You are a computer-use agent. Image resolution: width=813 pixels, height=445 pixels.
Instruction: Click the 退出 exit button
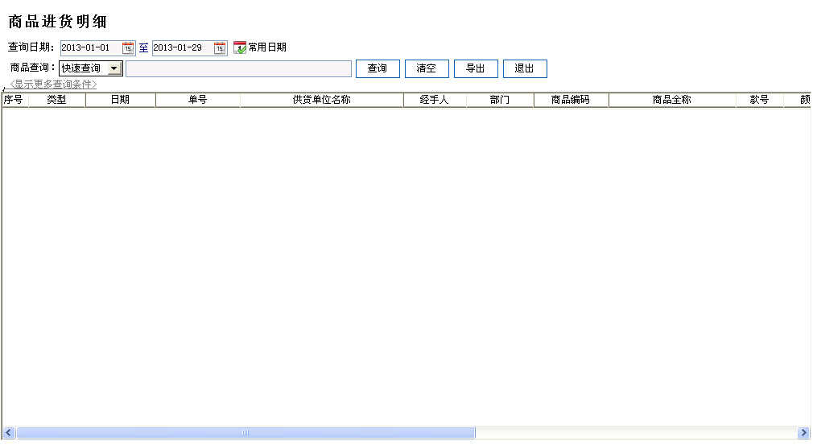(525, 68)
